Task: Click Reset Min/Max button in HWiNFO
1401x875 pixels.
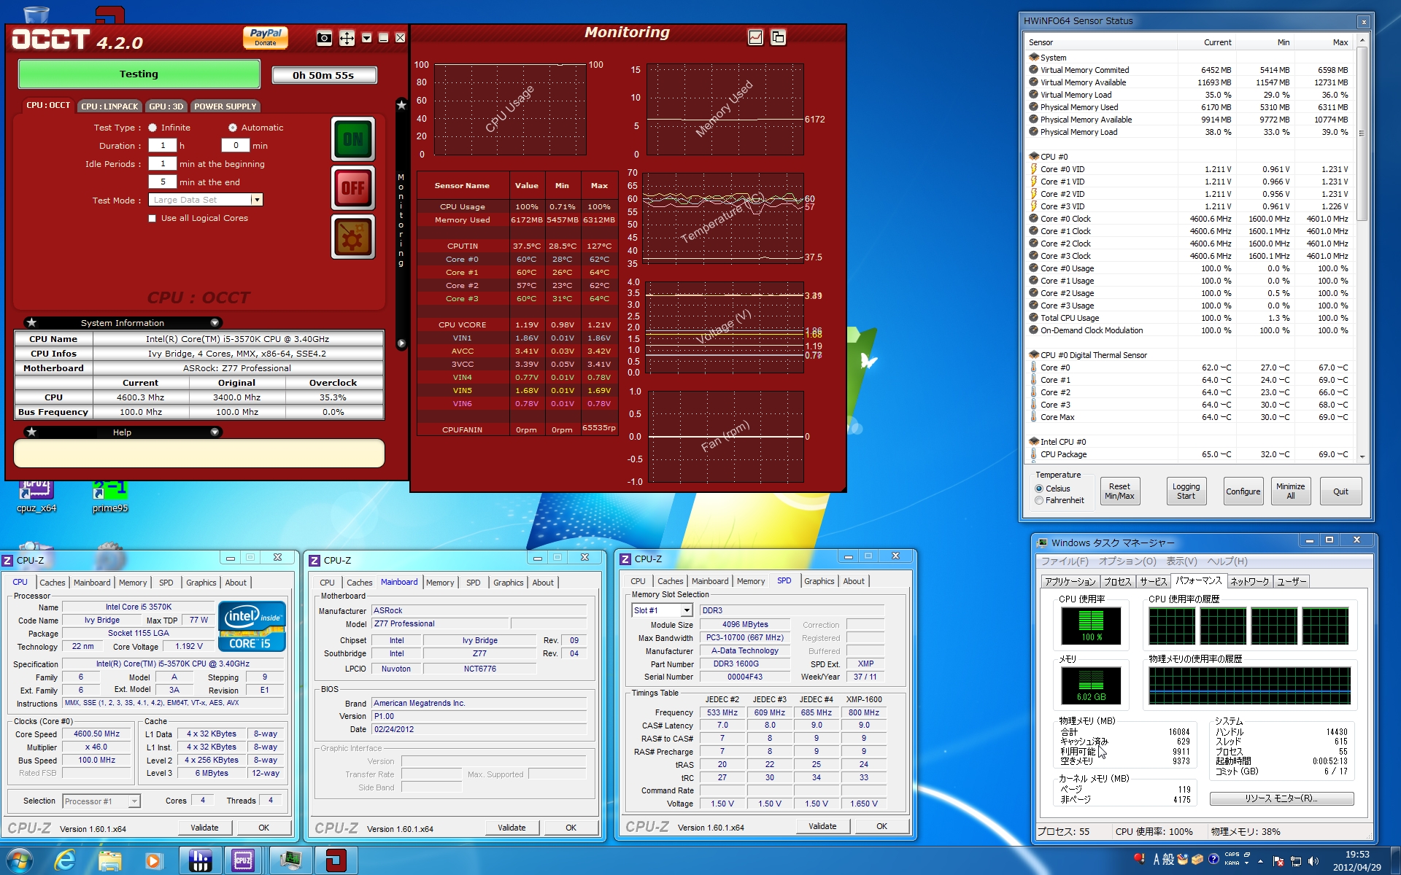Action: [1119, 491]
